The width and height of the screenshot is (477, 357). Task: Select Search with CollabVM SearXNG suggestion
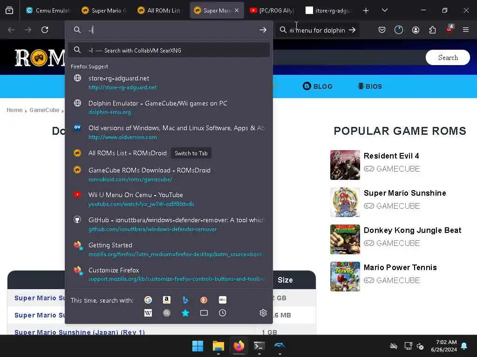169,50
